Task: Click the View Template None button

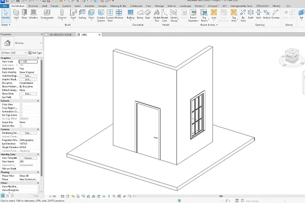Action: pos(28,158)
